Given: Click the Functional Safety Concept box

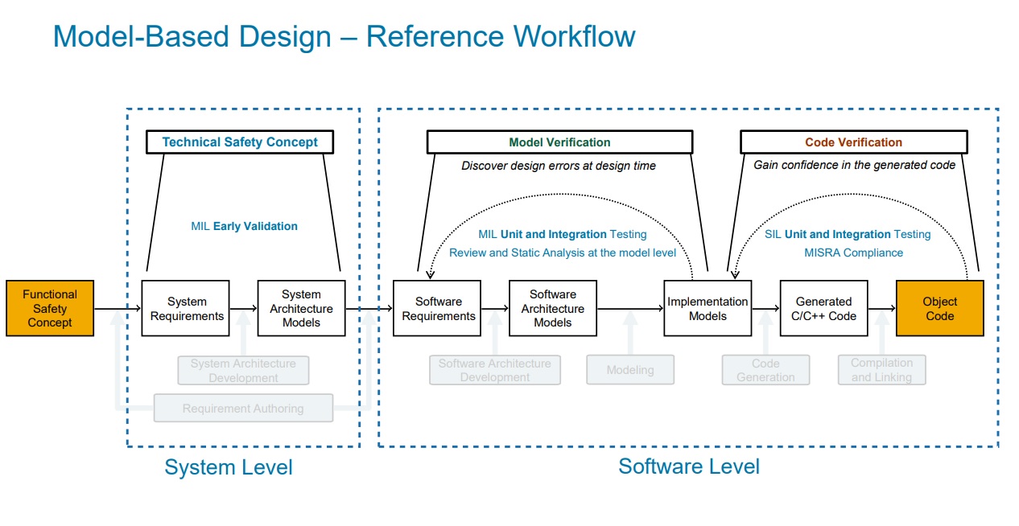Looking at the screenshot, I should click(50, 308).
